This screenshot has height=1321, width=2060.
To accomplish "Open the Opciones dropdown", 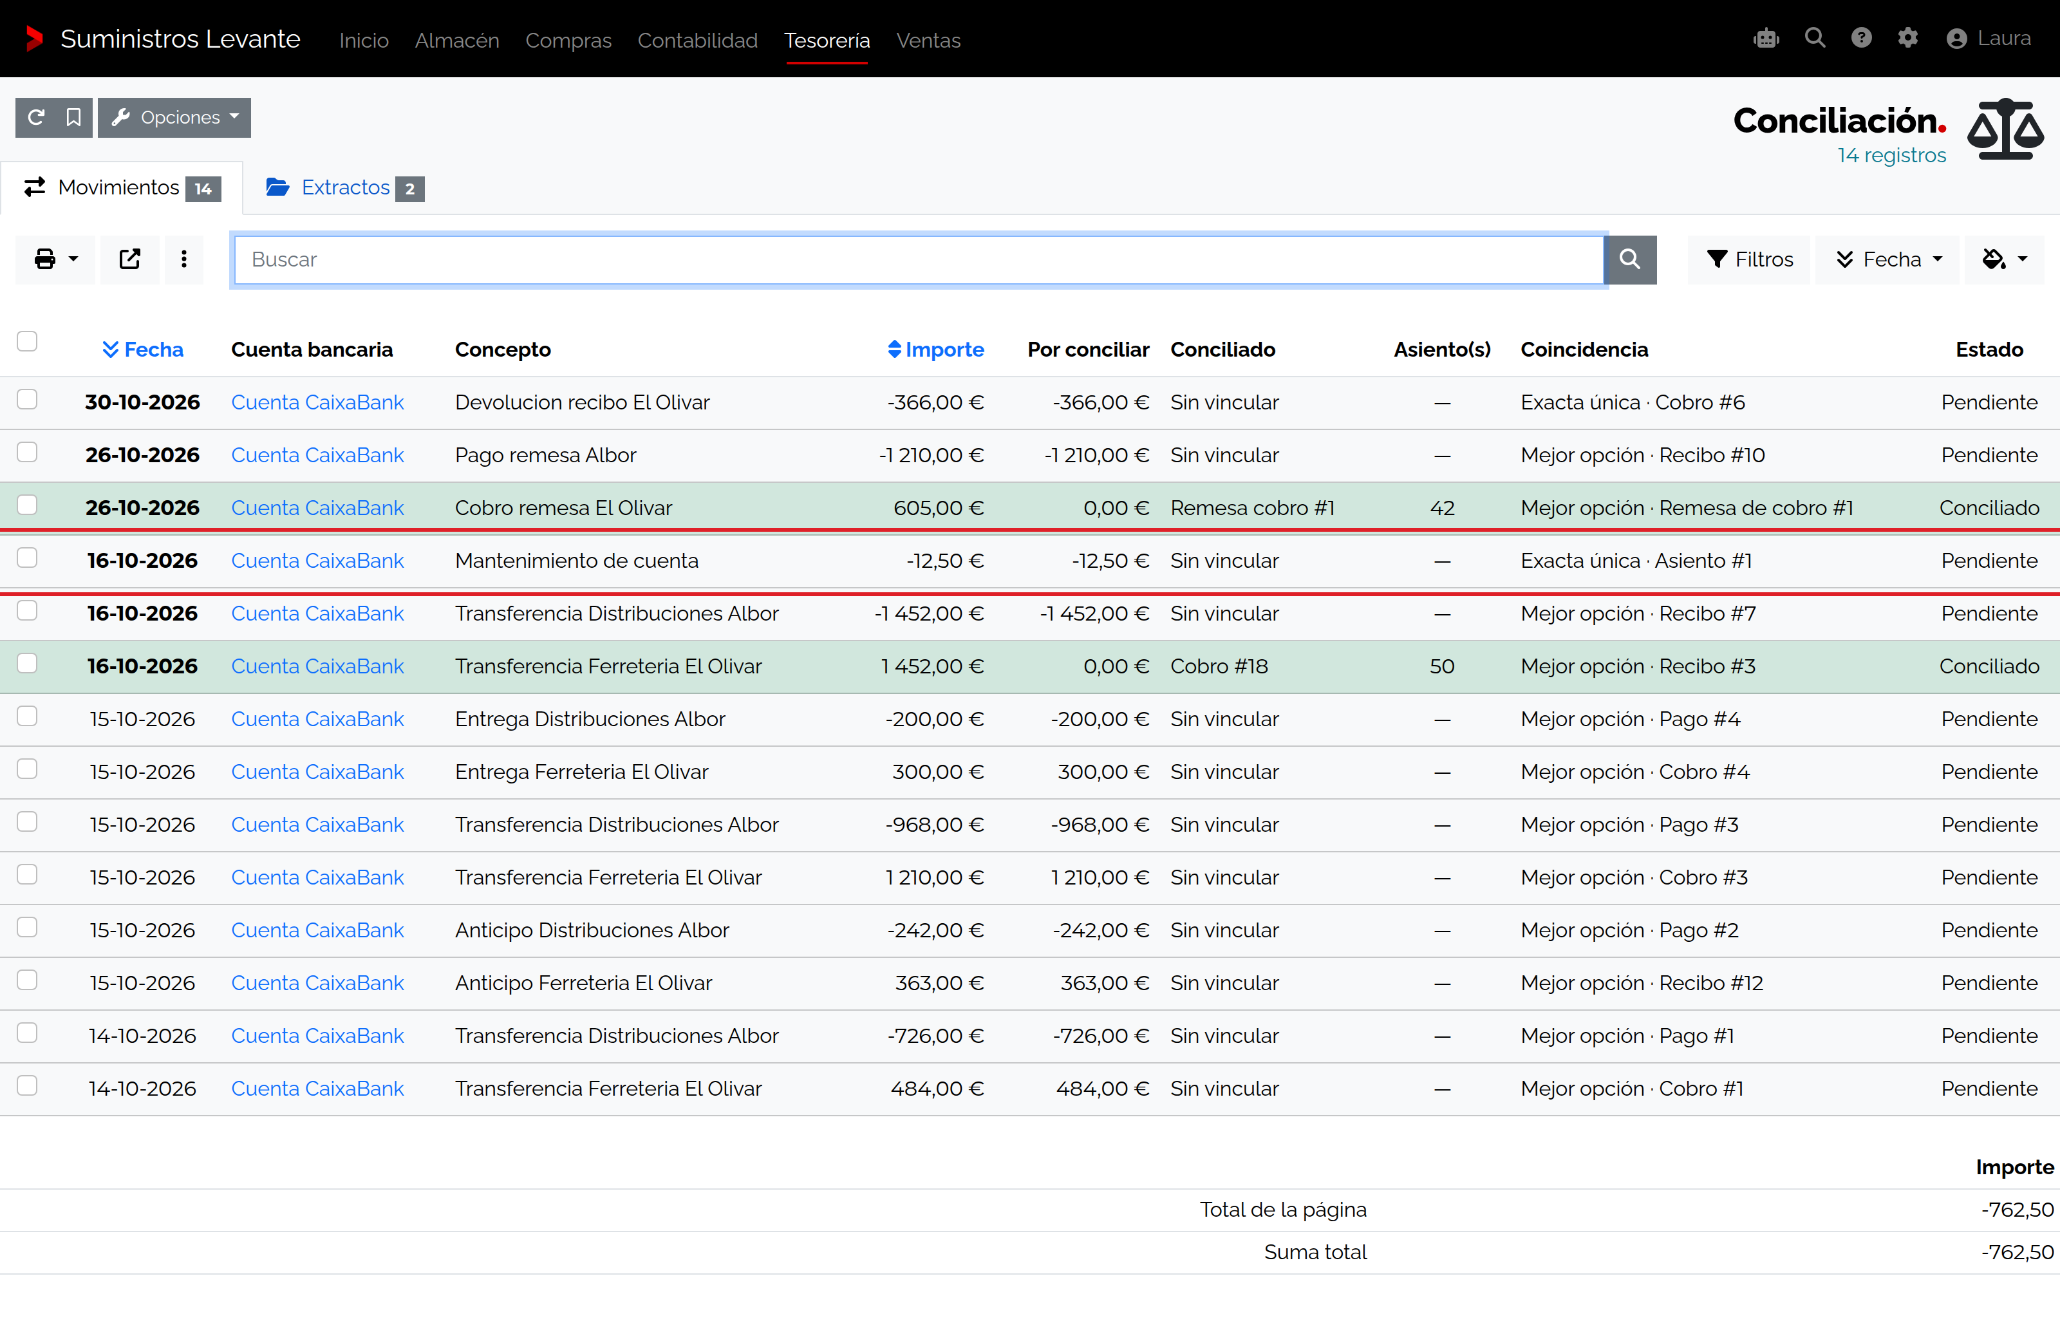I will point(174,118).
